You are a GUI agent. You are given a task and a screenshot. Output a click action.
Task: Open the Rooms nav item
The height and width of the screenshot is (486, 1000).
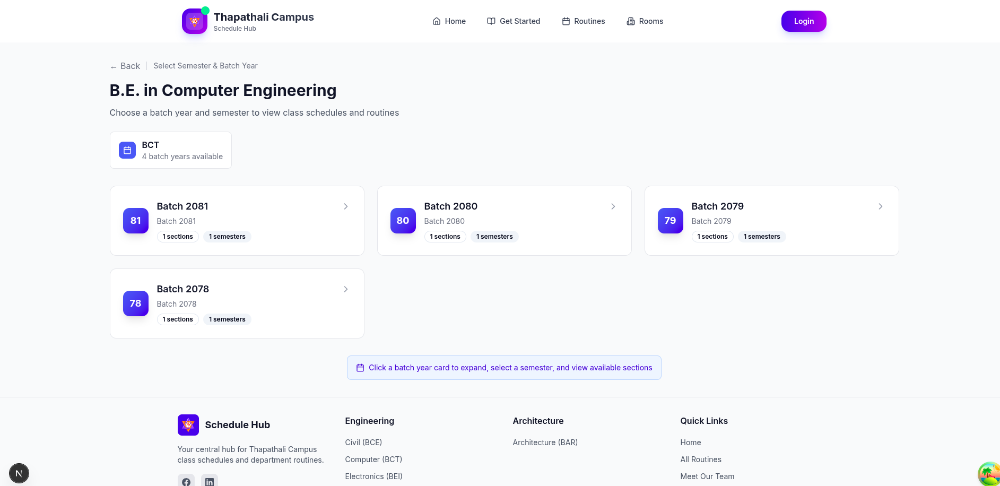click(x=645, y=21)
